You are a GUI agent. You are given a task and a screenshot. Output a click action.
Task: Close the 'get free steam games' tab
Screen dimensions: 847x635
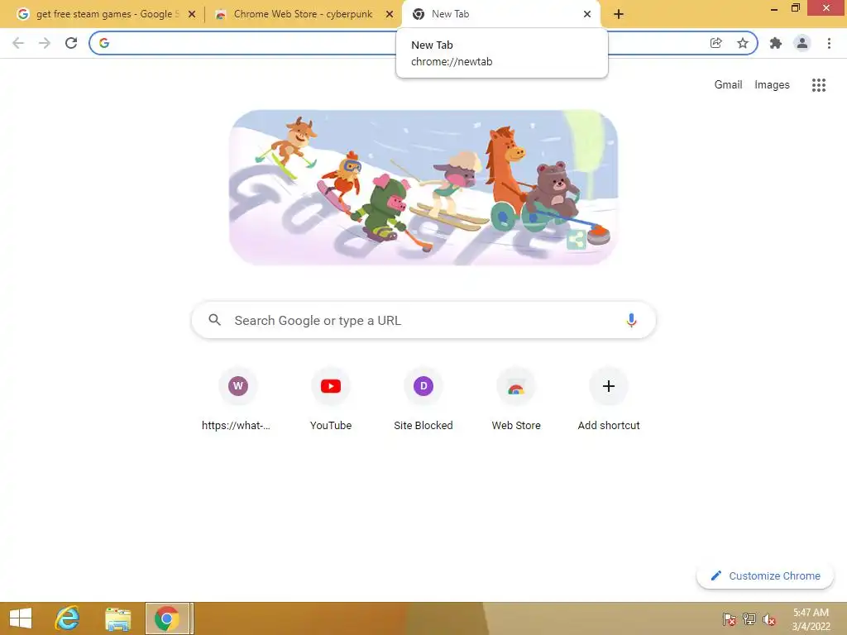[x=192, y=14]
